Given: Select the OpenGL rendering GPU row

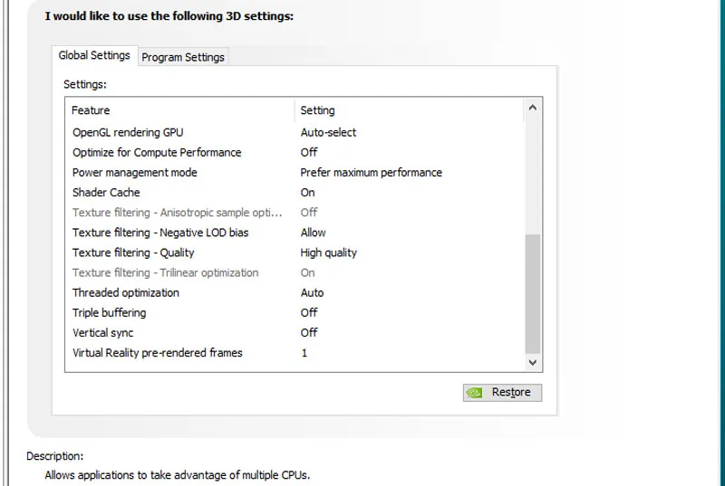Looking at the screenshot, I should 295,132.
